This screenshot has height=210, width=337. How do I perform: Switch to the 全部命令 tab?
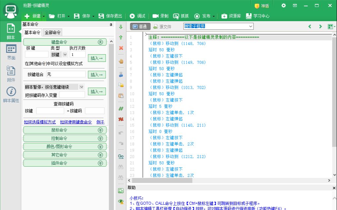(52, 32)
